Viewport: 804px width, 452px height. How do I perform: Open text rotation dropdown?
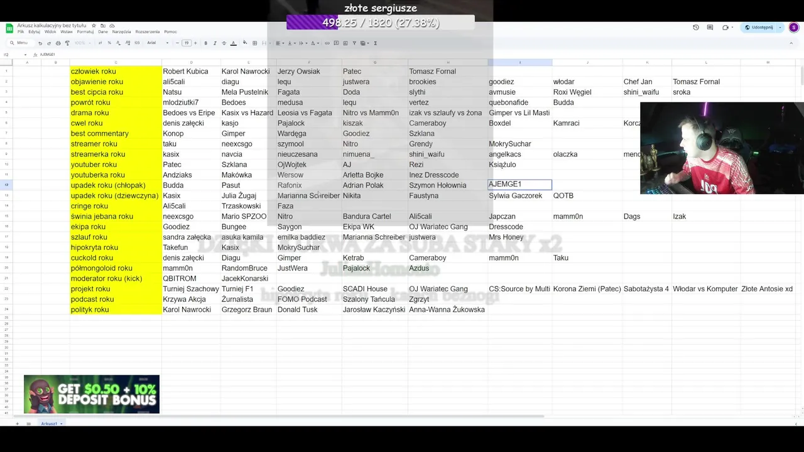[315, 43]
